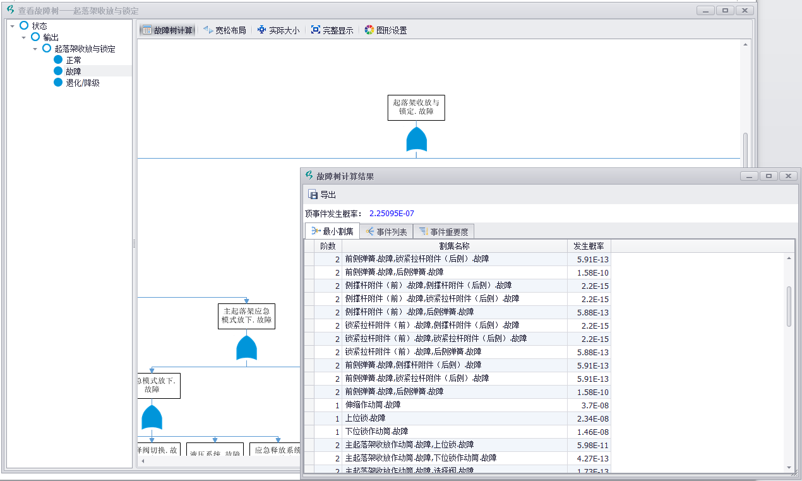Click the save icon beside 导出
Viewport: 802px width, 481px height.
coord(313,195)
